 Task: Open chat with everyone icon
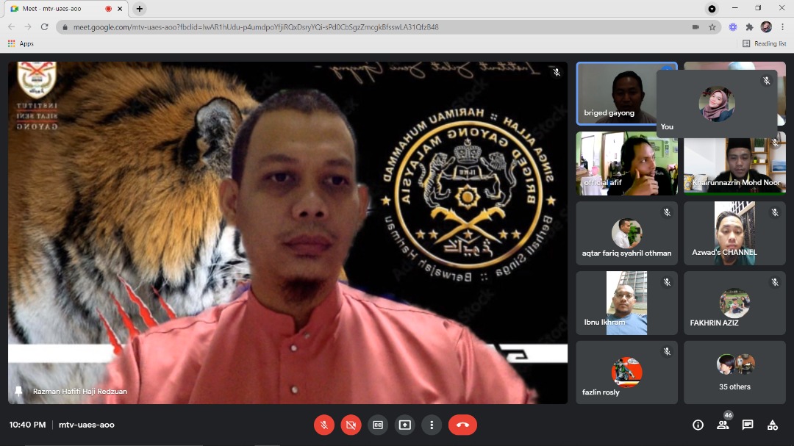point(748,425)
